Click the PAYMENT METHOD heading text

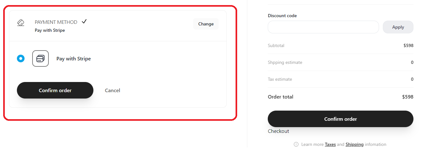click(56, 22)
